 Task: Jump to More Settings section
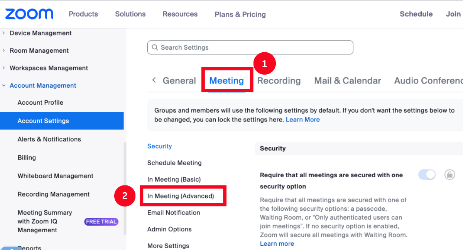[168, 246]
